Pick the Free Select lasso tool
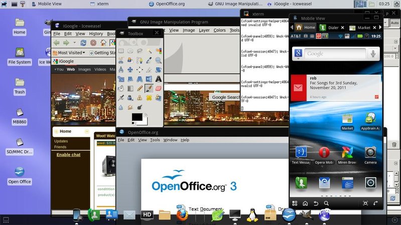Image resolution: width=401 pixels, height=225 pixels. click(x=140, y=51)
